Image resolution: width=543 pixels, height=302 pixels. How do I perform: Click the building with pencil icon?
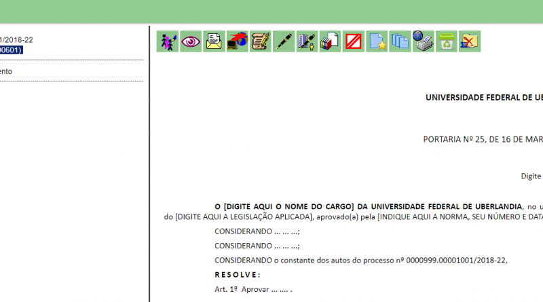307,41
